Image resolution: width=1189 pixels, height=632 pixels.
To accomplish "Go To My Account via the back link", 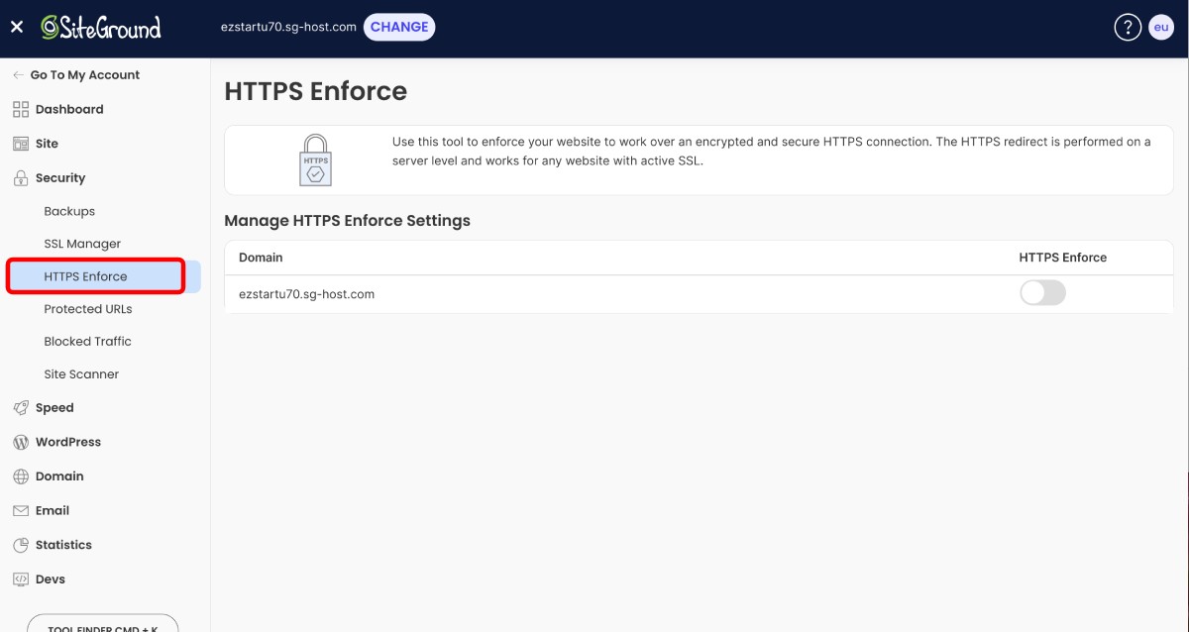I will [x=85, y=74].
